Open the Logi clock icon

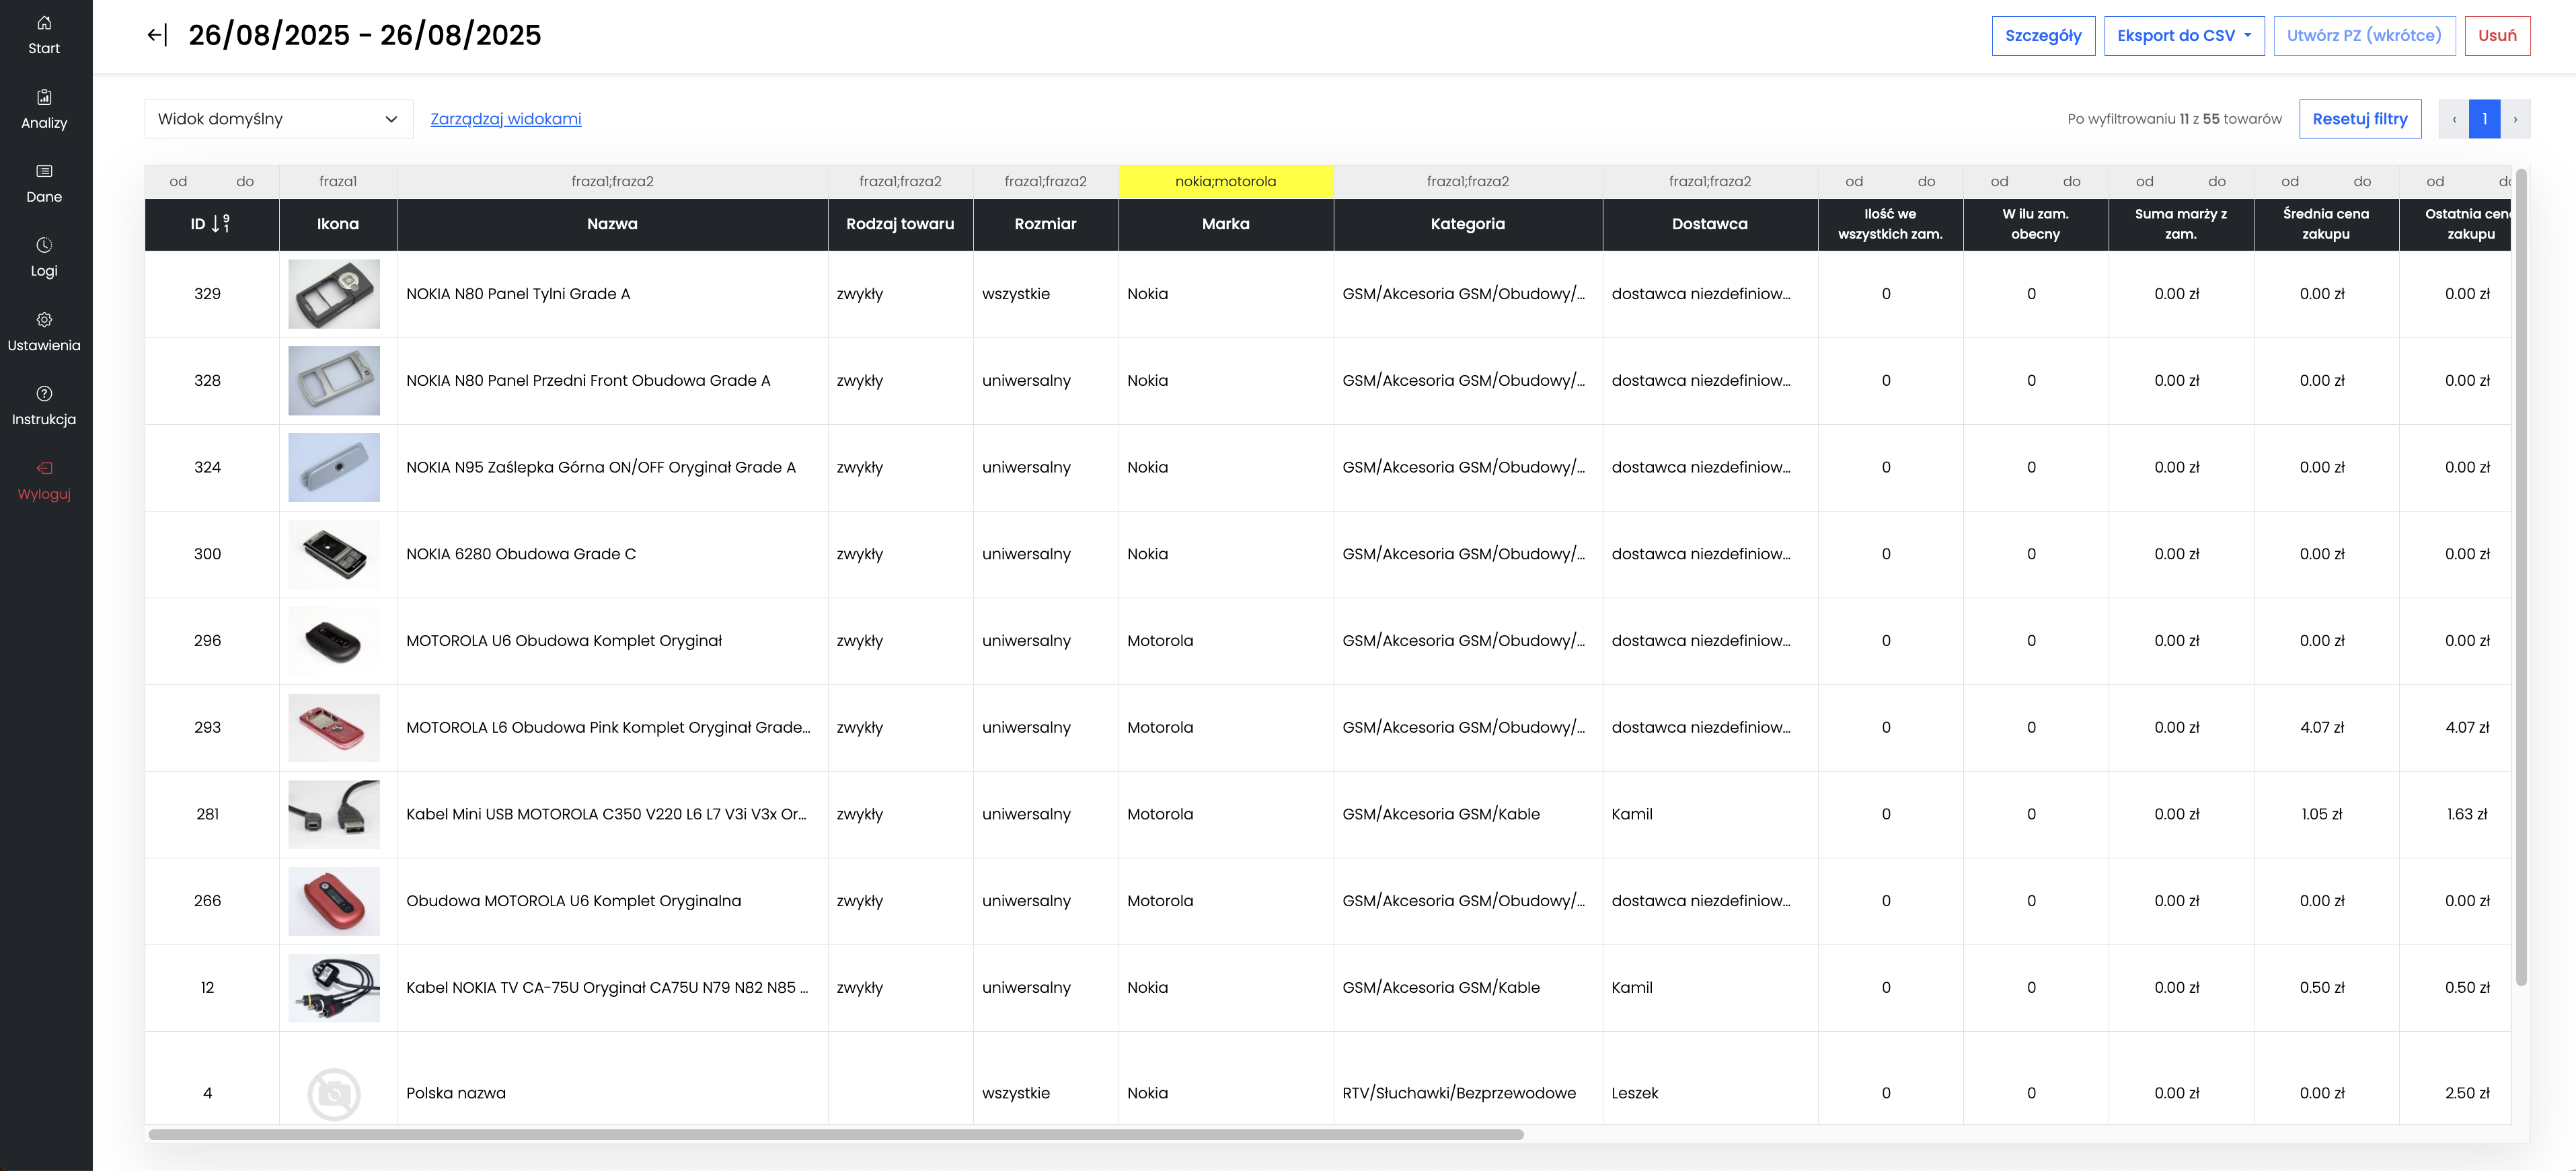pyautogui.click(x=44, y=245)
